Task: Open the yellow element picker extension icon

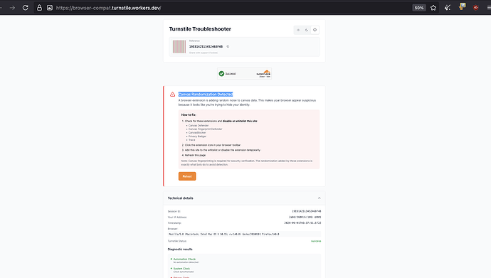Action: pos(462,7)
